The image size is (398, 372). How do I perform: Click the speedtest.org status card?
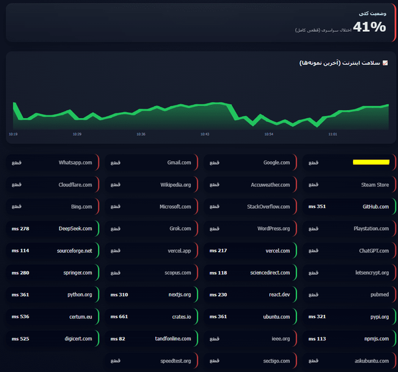(x=151, y=361)
